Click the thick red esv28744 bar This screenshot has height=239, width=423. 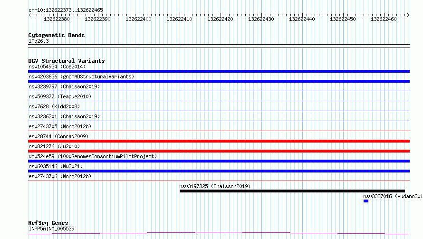coord(219,141)
